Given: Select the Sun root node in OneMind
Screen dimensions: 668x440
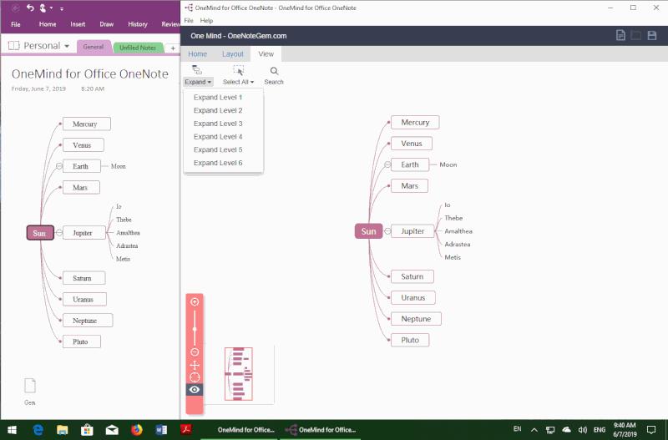Looking at the screenshot, I should coord(368,231).
